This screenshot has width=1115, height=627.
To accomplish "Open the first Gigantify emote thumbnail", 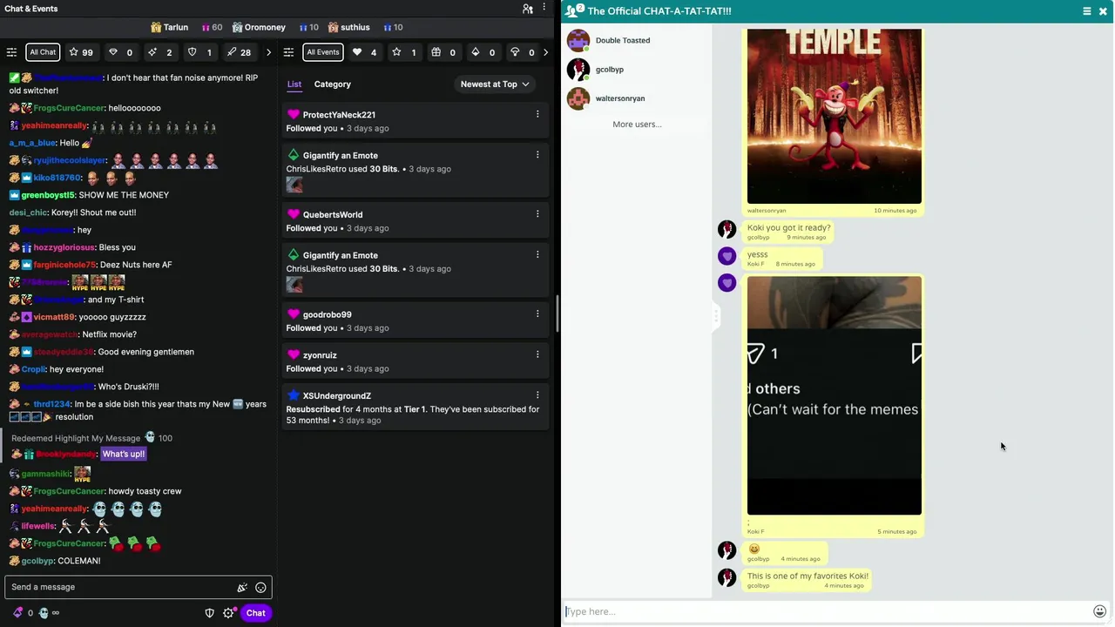I will coord(294,185).
